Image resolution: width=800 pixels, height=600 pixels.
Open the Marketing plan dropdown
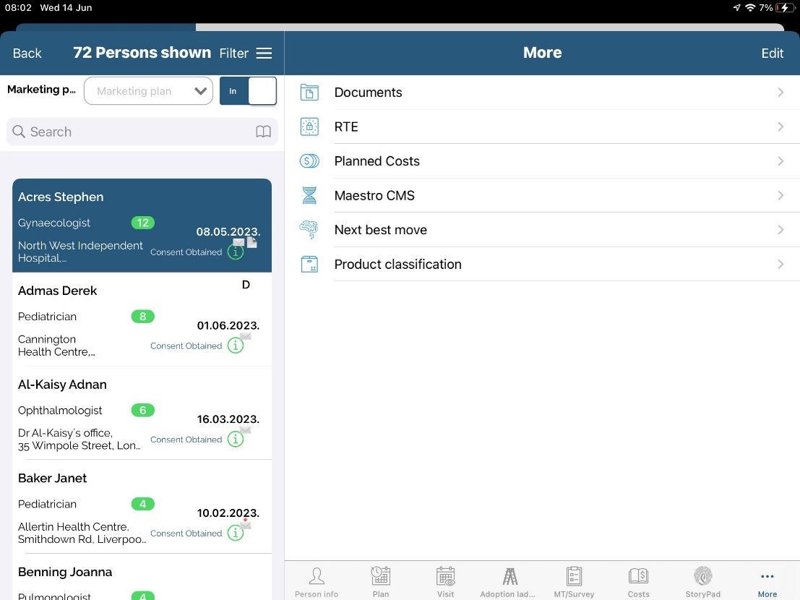[x=148, y=91]
